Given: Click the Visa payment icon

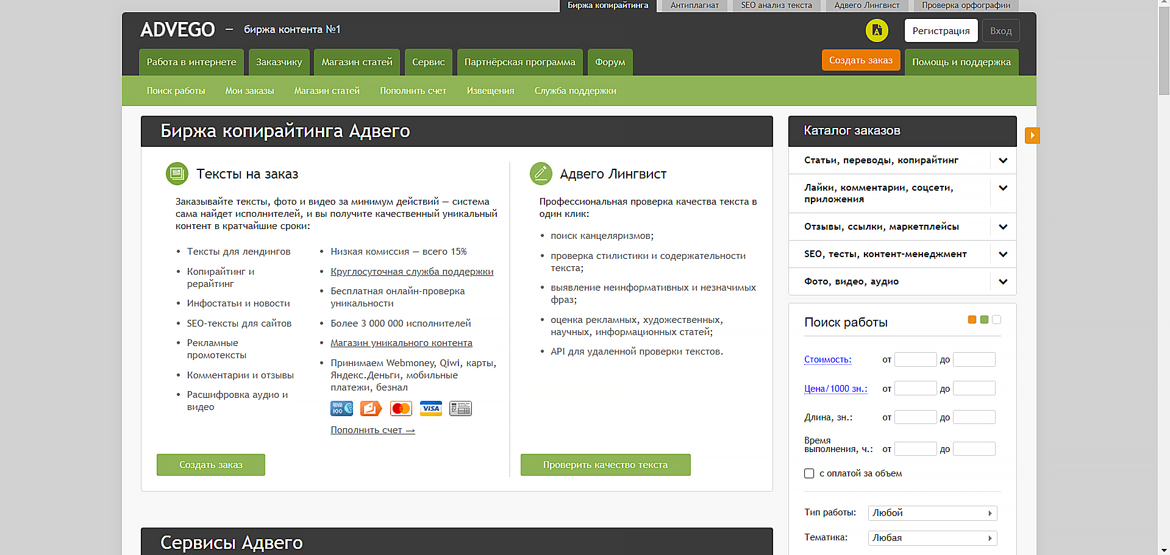Looking at the screenshot, I should click(x=430, y=408).
